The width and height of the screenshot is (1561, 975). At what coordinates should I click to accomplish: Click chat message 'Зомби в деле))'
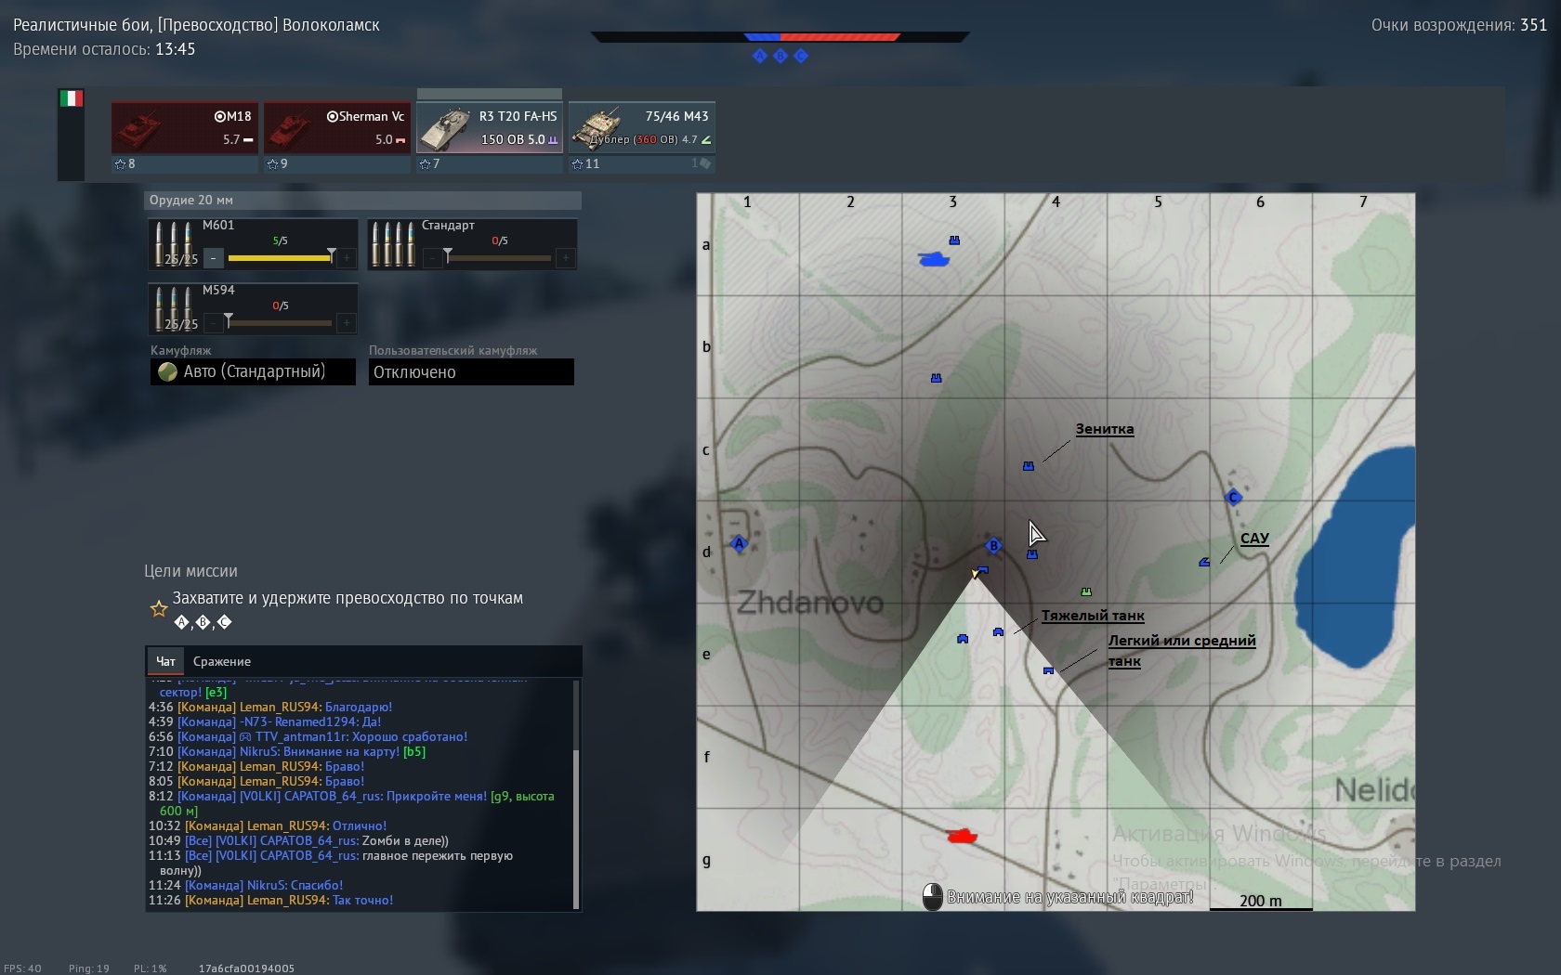(x=405, y=840)
